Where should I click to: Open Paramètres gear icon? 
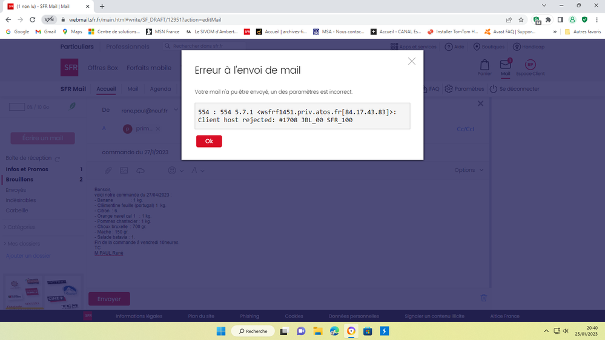449,89
